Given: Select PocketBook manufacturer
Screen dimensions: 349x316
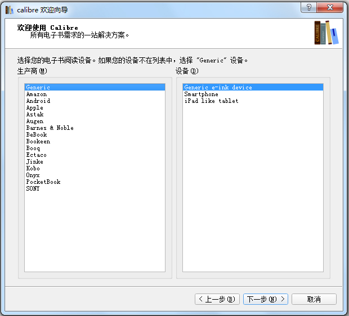Looking at the screenshot, I should click(x=95, y=182).
